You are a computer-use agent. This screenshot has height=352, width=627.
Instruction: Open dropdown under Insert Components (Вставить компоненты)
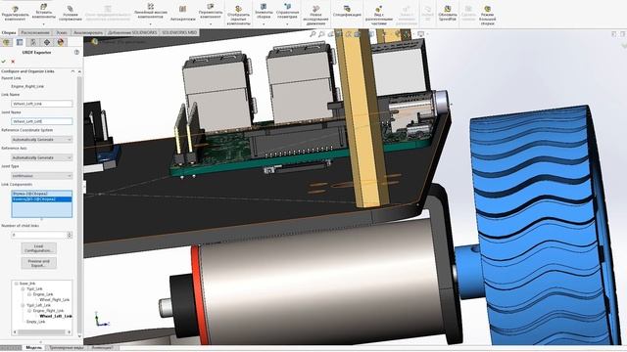pyautogui.click(x=43, y=23)
